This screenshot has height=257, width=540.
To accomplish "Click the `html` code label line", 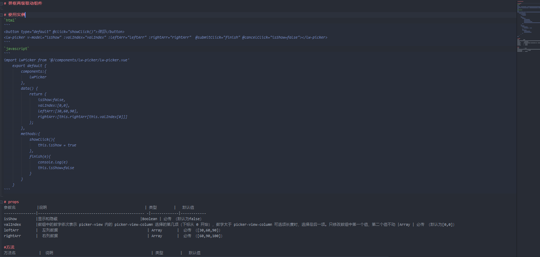I will (x=10, y=20).
